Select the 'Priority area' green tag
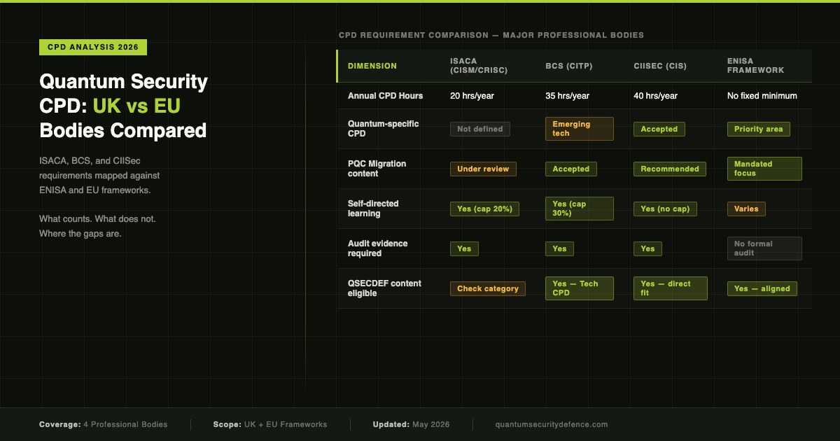 [x=759, y=129]
